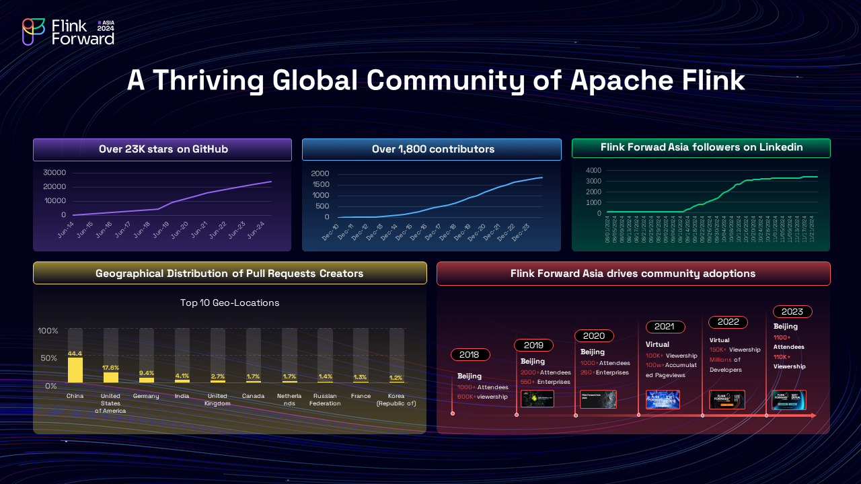Click the '30000' axis value on GitHub chart
This screenshot has height=484, width=861.
(x=54, y=172)
